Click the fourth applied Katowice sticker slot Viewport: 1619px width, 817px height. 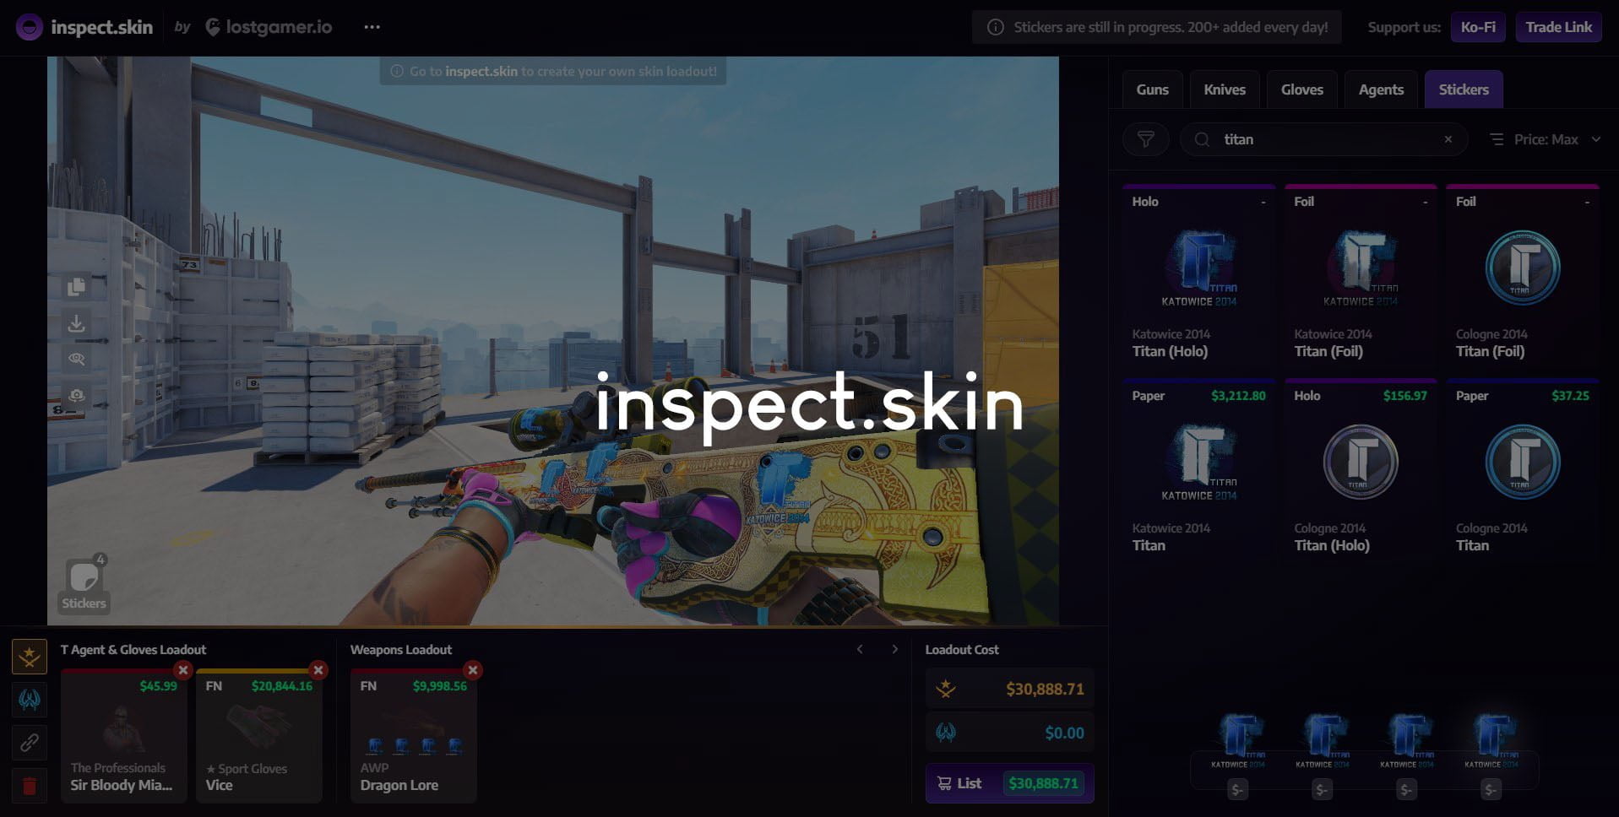coord(1491,741)
